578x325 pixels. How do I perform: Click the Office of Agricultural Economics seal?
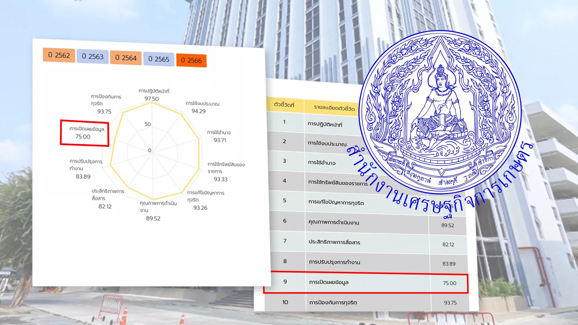(440, 112)
